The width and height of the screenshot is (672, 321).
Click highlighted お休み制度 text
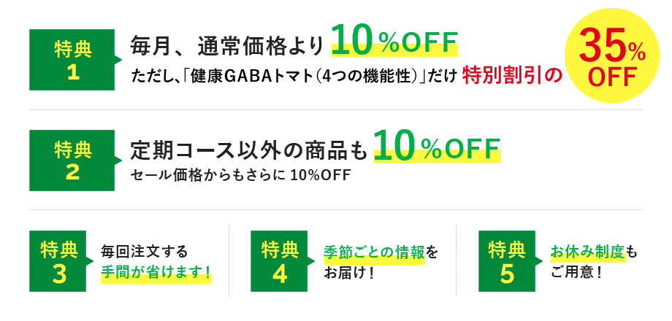(x=588, y=252)
